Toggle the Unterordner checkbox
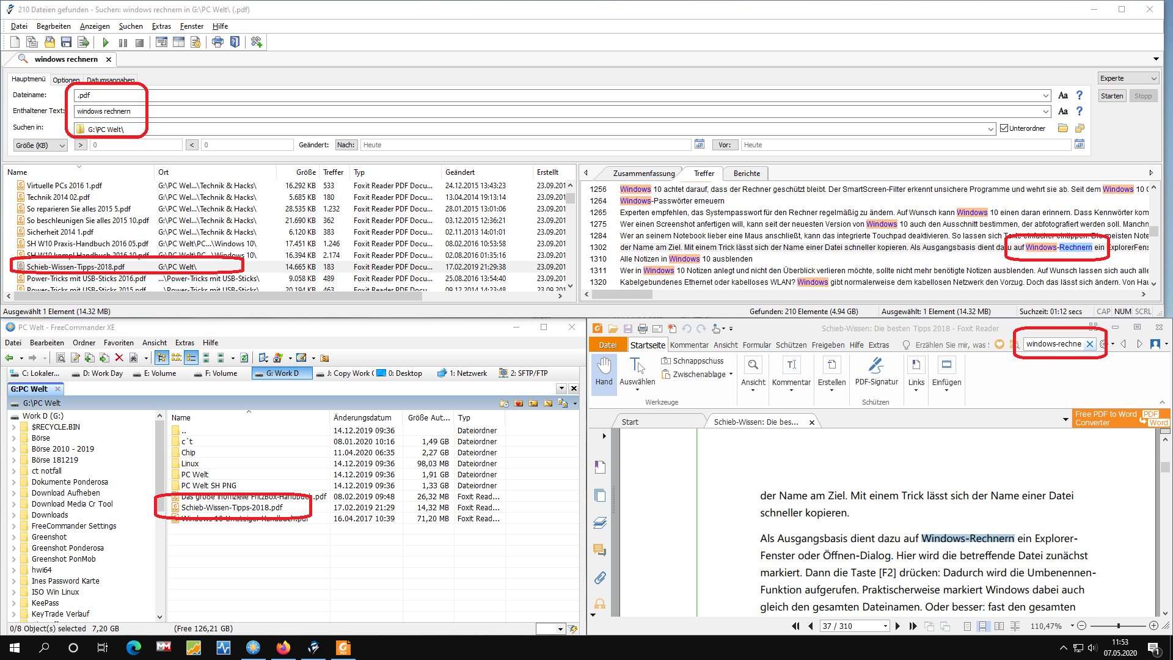The image size is (1173, 660). (x=1004, y=128)
